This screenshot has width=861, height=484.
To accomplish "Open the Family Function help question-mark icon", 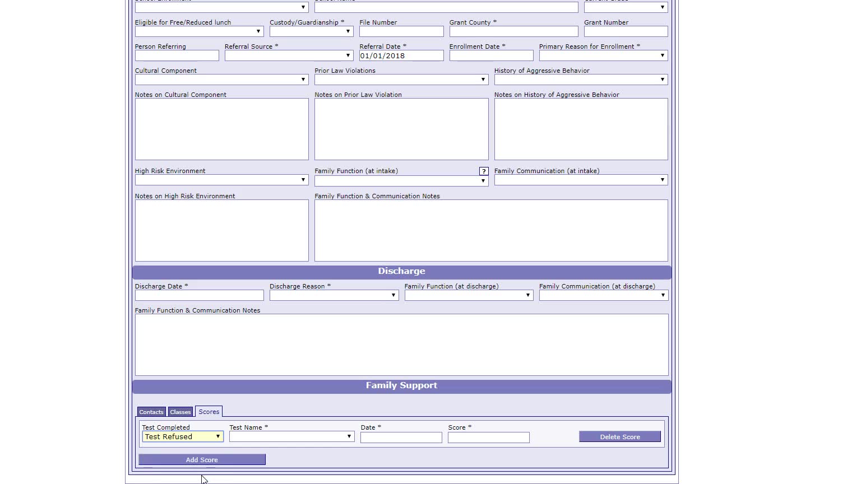I will click(x=484, y=171).
